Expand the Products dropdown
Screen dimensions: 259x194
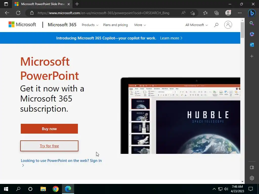[x=90, y=25]
